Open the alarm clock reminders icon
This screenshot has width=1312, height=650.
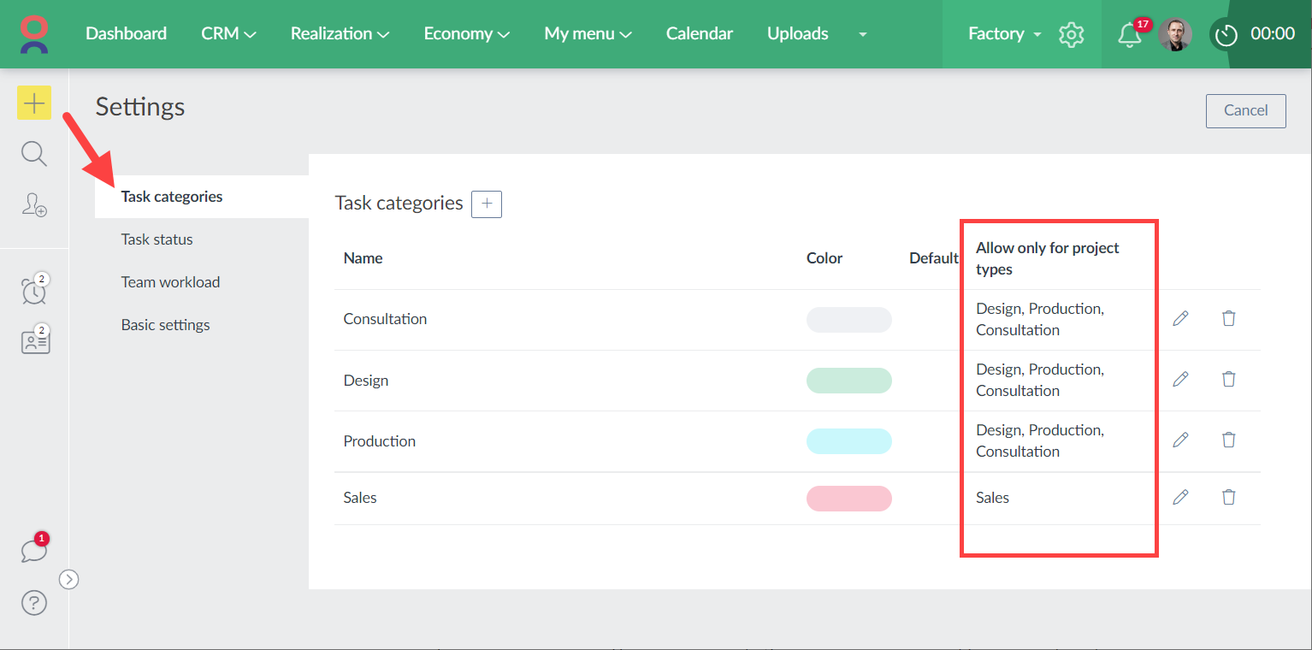[x=34, y=290]
